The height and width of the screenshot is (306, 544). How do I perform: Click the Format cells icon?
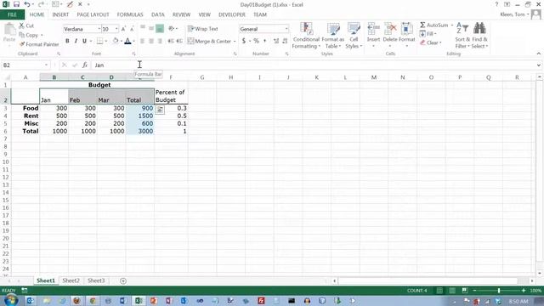(406, 28)
